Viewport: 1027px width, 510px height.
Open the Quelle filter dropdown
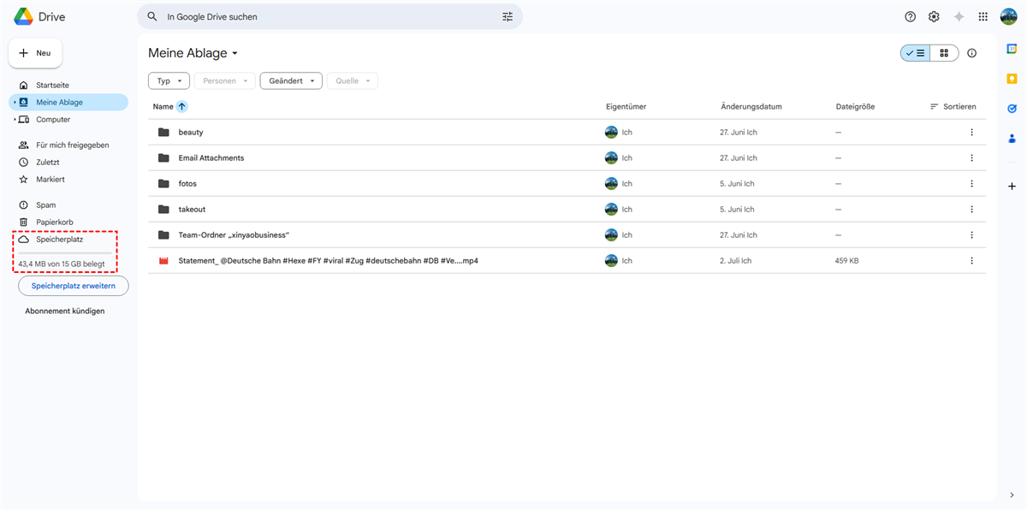pos(353,81)
